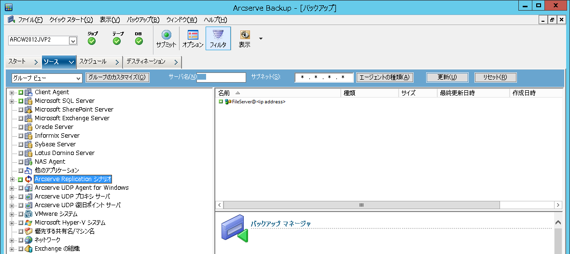Image resolution: width=570 pixels, height=254 pixels.
Task: Click the FileServer item icon in list
Action: pos(228,102)
